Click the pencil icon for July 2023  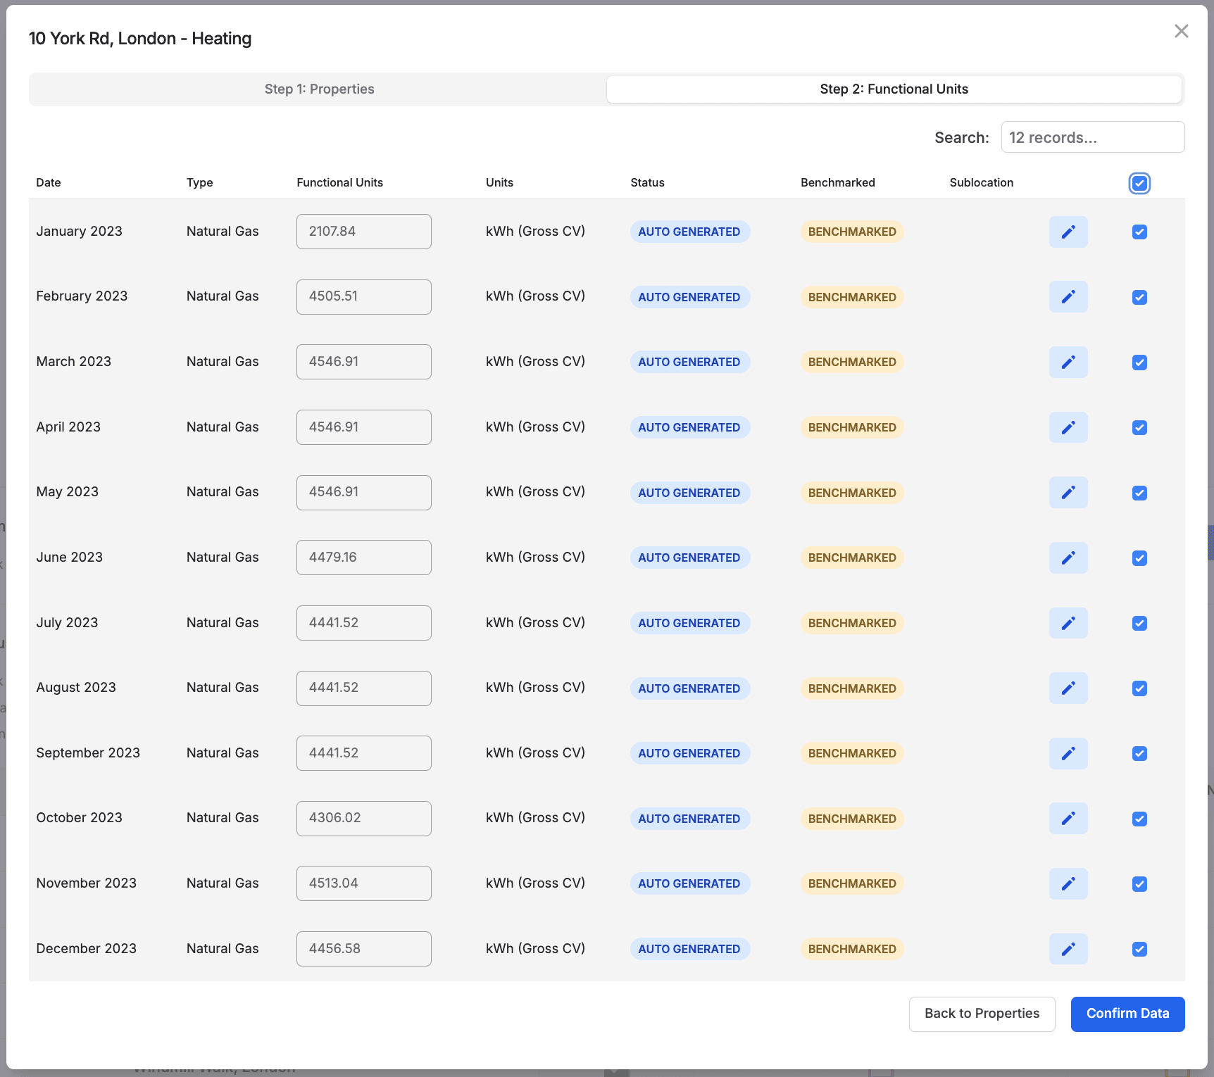coord(1068,623)
